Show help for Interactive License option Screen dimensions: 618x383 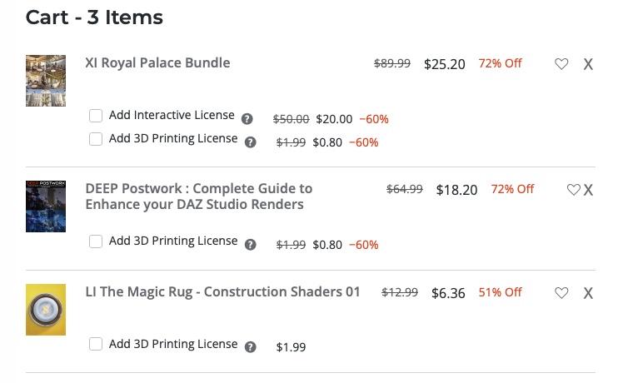[x=247, y=119]
